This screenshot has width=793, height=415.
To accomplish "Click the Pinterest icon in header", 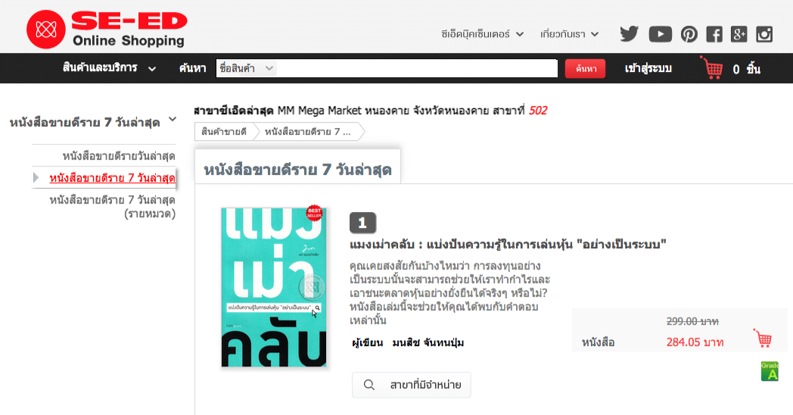I will (689, 34).
